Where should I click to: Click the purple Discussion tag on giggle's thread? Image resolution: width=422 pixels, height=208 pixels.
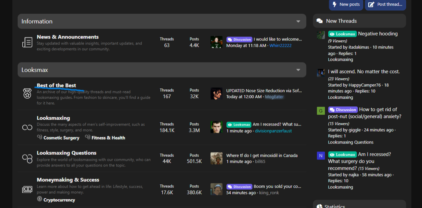click(x=343, y=110)
